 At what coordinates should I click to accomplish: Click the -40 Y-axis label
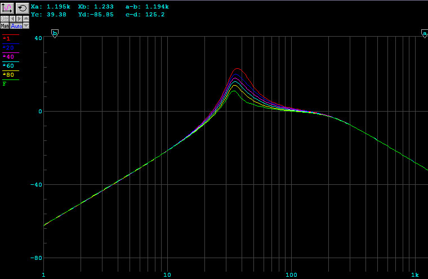(36, 185)
